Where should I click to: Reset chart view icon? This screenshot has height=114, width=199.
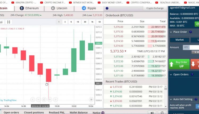point(44,99)
